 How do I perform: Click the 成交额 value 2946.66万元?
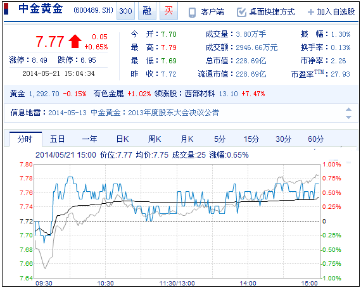pyautogui.click(x=256, y=47)
